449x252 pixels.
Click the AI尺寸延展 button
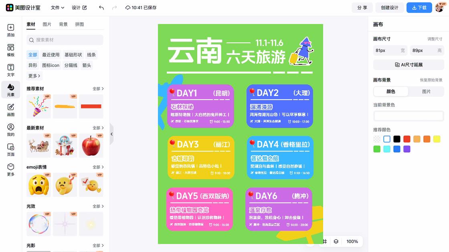coord(408,65)
